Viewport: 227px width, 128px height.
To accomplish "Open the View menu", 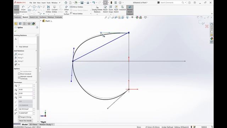I will (x=39, y=3).
